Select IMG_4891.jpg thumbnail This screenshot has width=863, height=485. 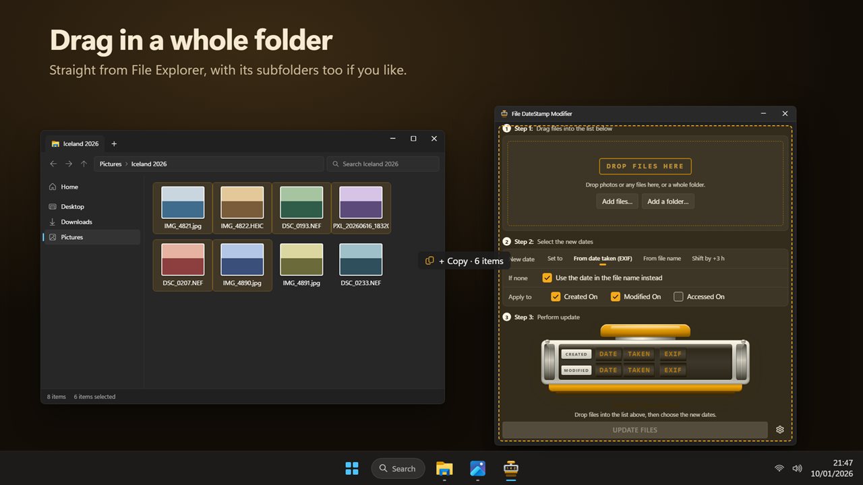[301, 259]
